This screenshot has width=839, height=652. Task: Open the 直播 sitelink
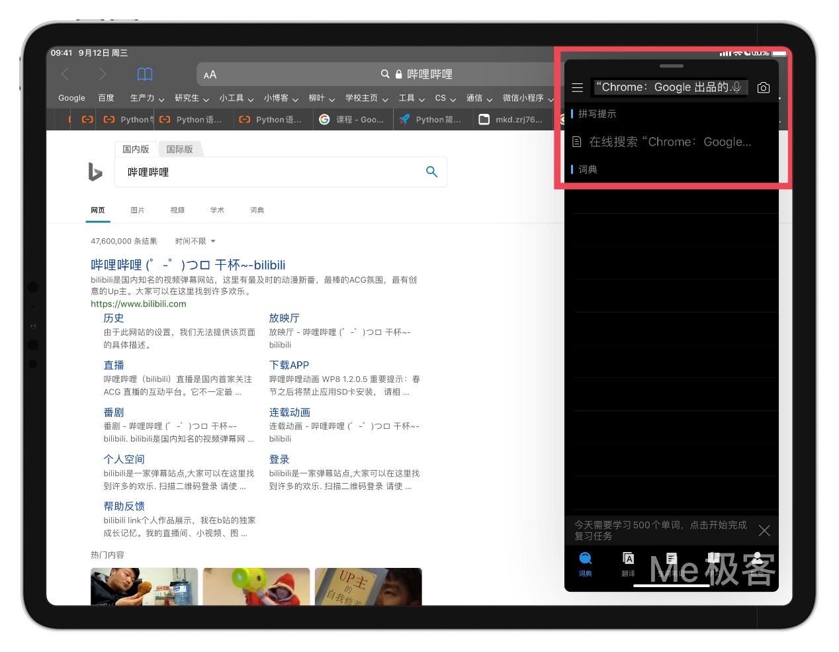(x=113, y=365)
